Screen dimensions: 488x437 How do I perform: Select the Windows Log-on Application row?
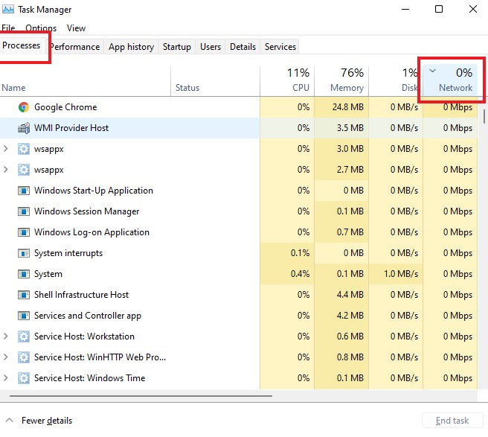coord(239,232)
